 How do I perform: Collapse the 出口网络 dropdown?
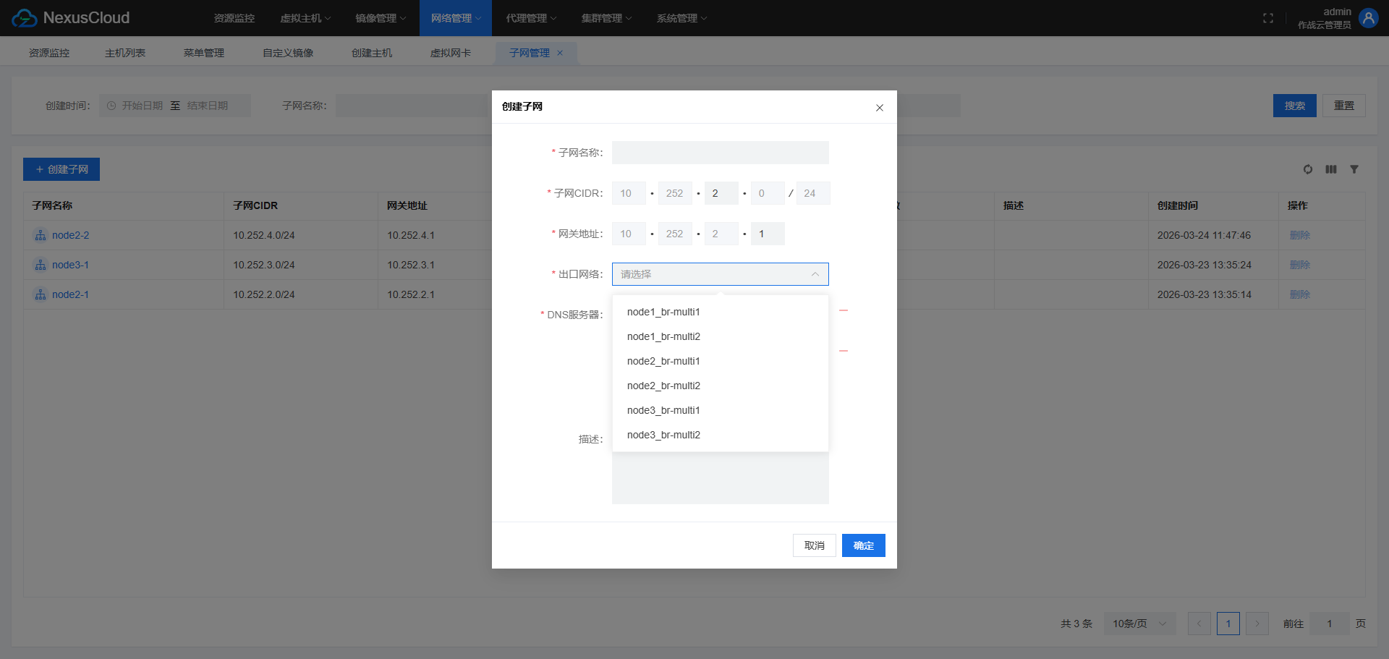pos(815,274)
